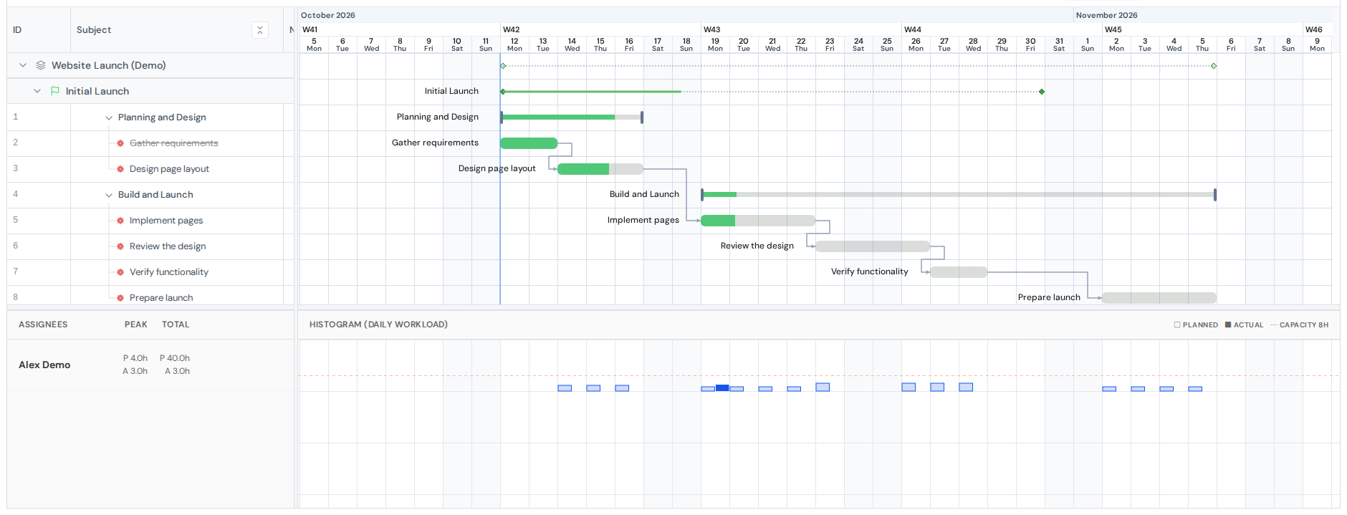Click the dark actual workload bar on Oct 19
Image resolution: width=1347 pixels, height=515 pixels.
(722, 388)
